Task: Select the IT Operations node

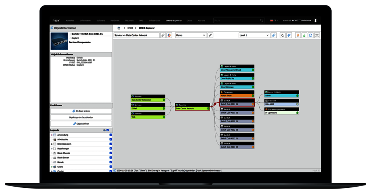Action: click(x=282, y=111)
